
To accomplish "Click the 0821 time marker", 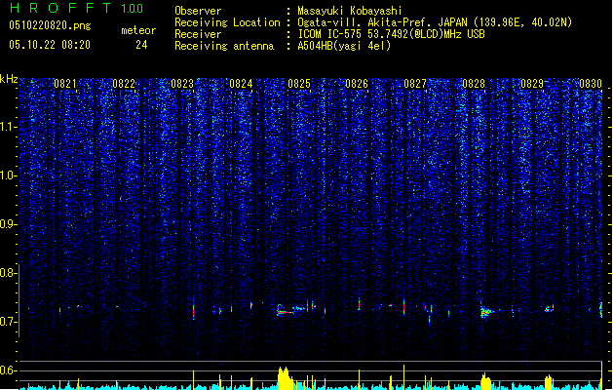I will 65,84.
